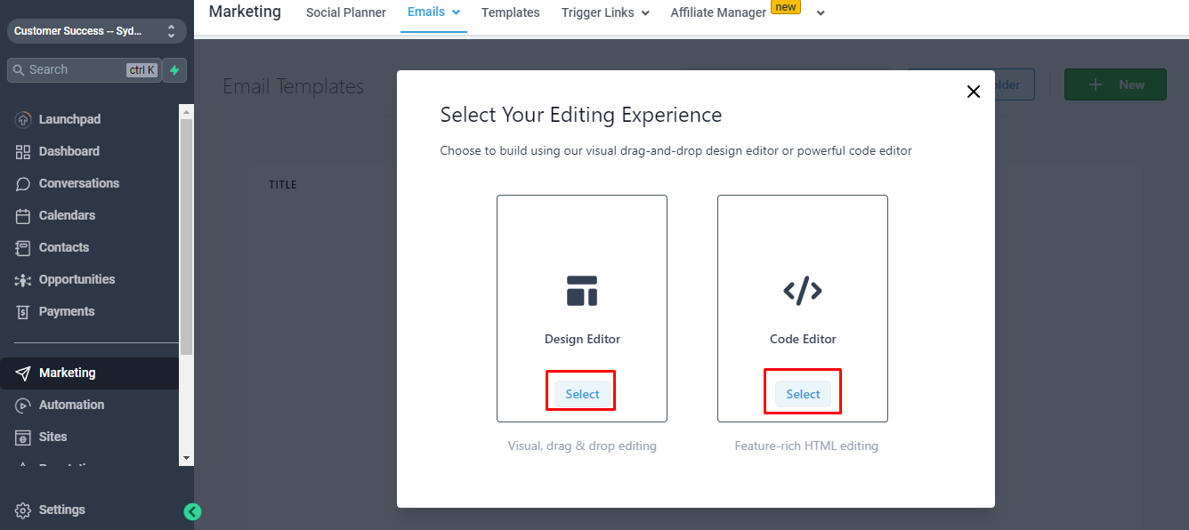
Task: Collapse sidebar with green arrow button
Action: [192, 511]
